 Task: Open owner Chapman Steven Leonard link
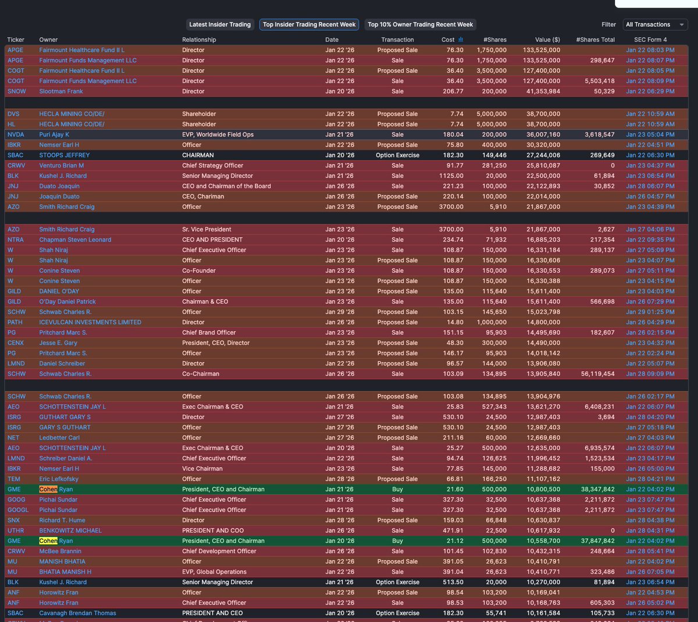tap(75, 240)
